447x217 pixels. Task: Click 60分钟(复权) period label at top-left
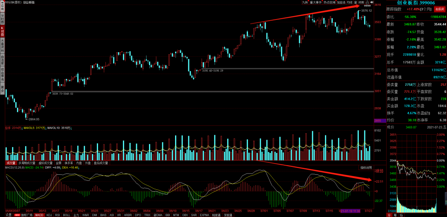tap(14, 2)
